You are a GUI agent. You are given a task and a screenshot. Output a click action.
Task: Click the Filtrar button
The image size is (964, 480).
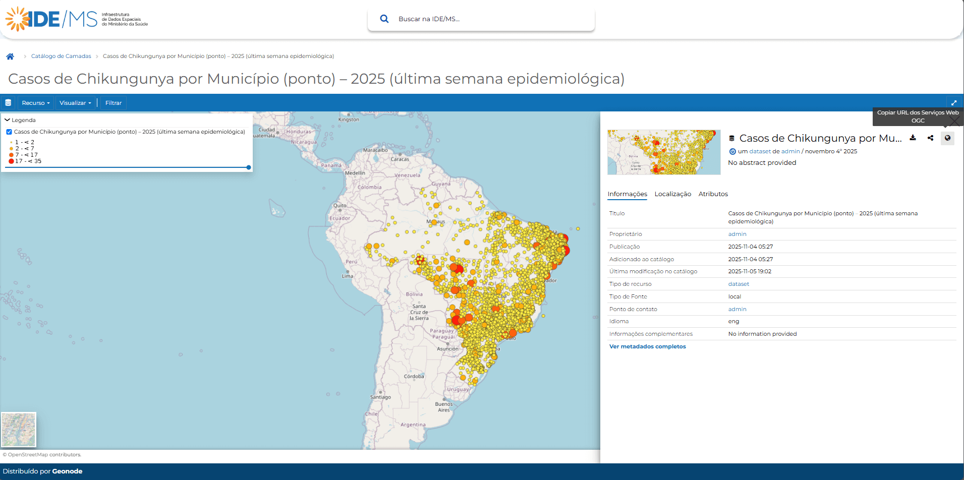click(x=113, y=102)
